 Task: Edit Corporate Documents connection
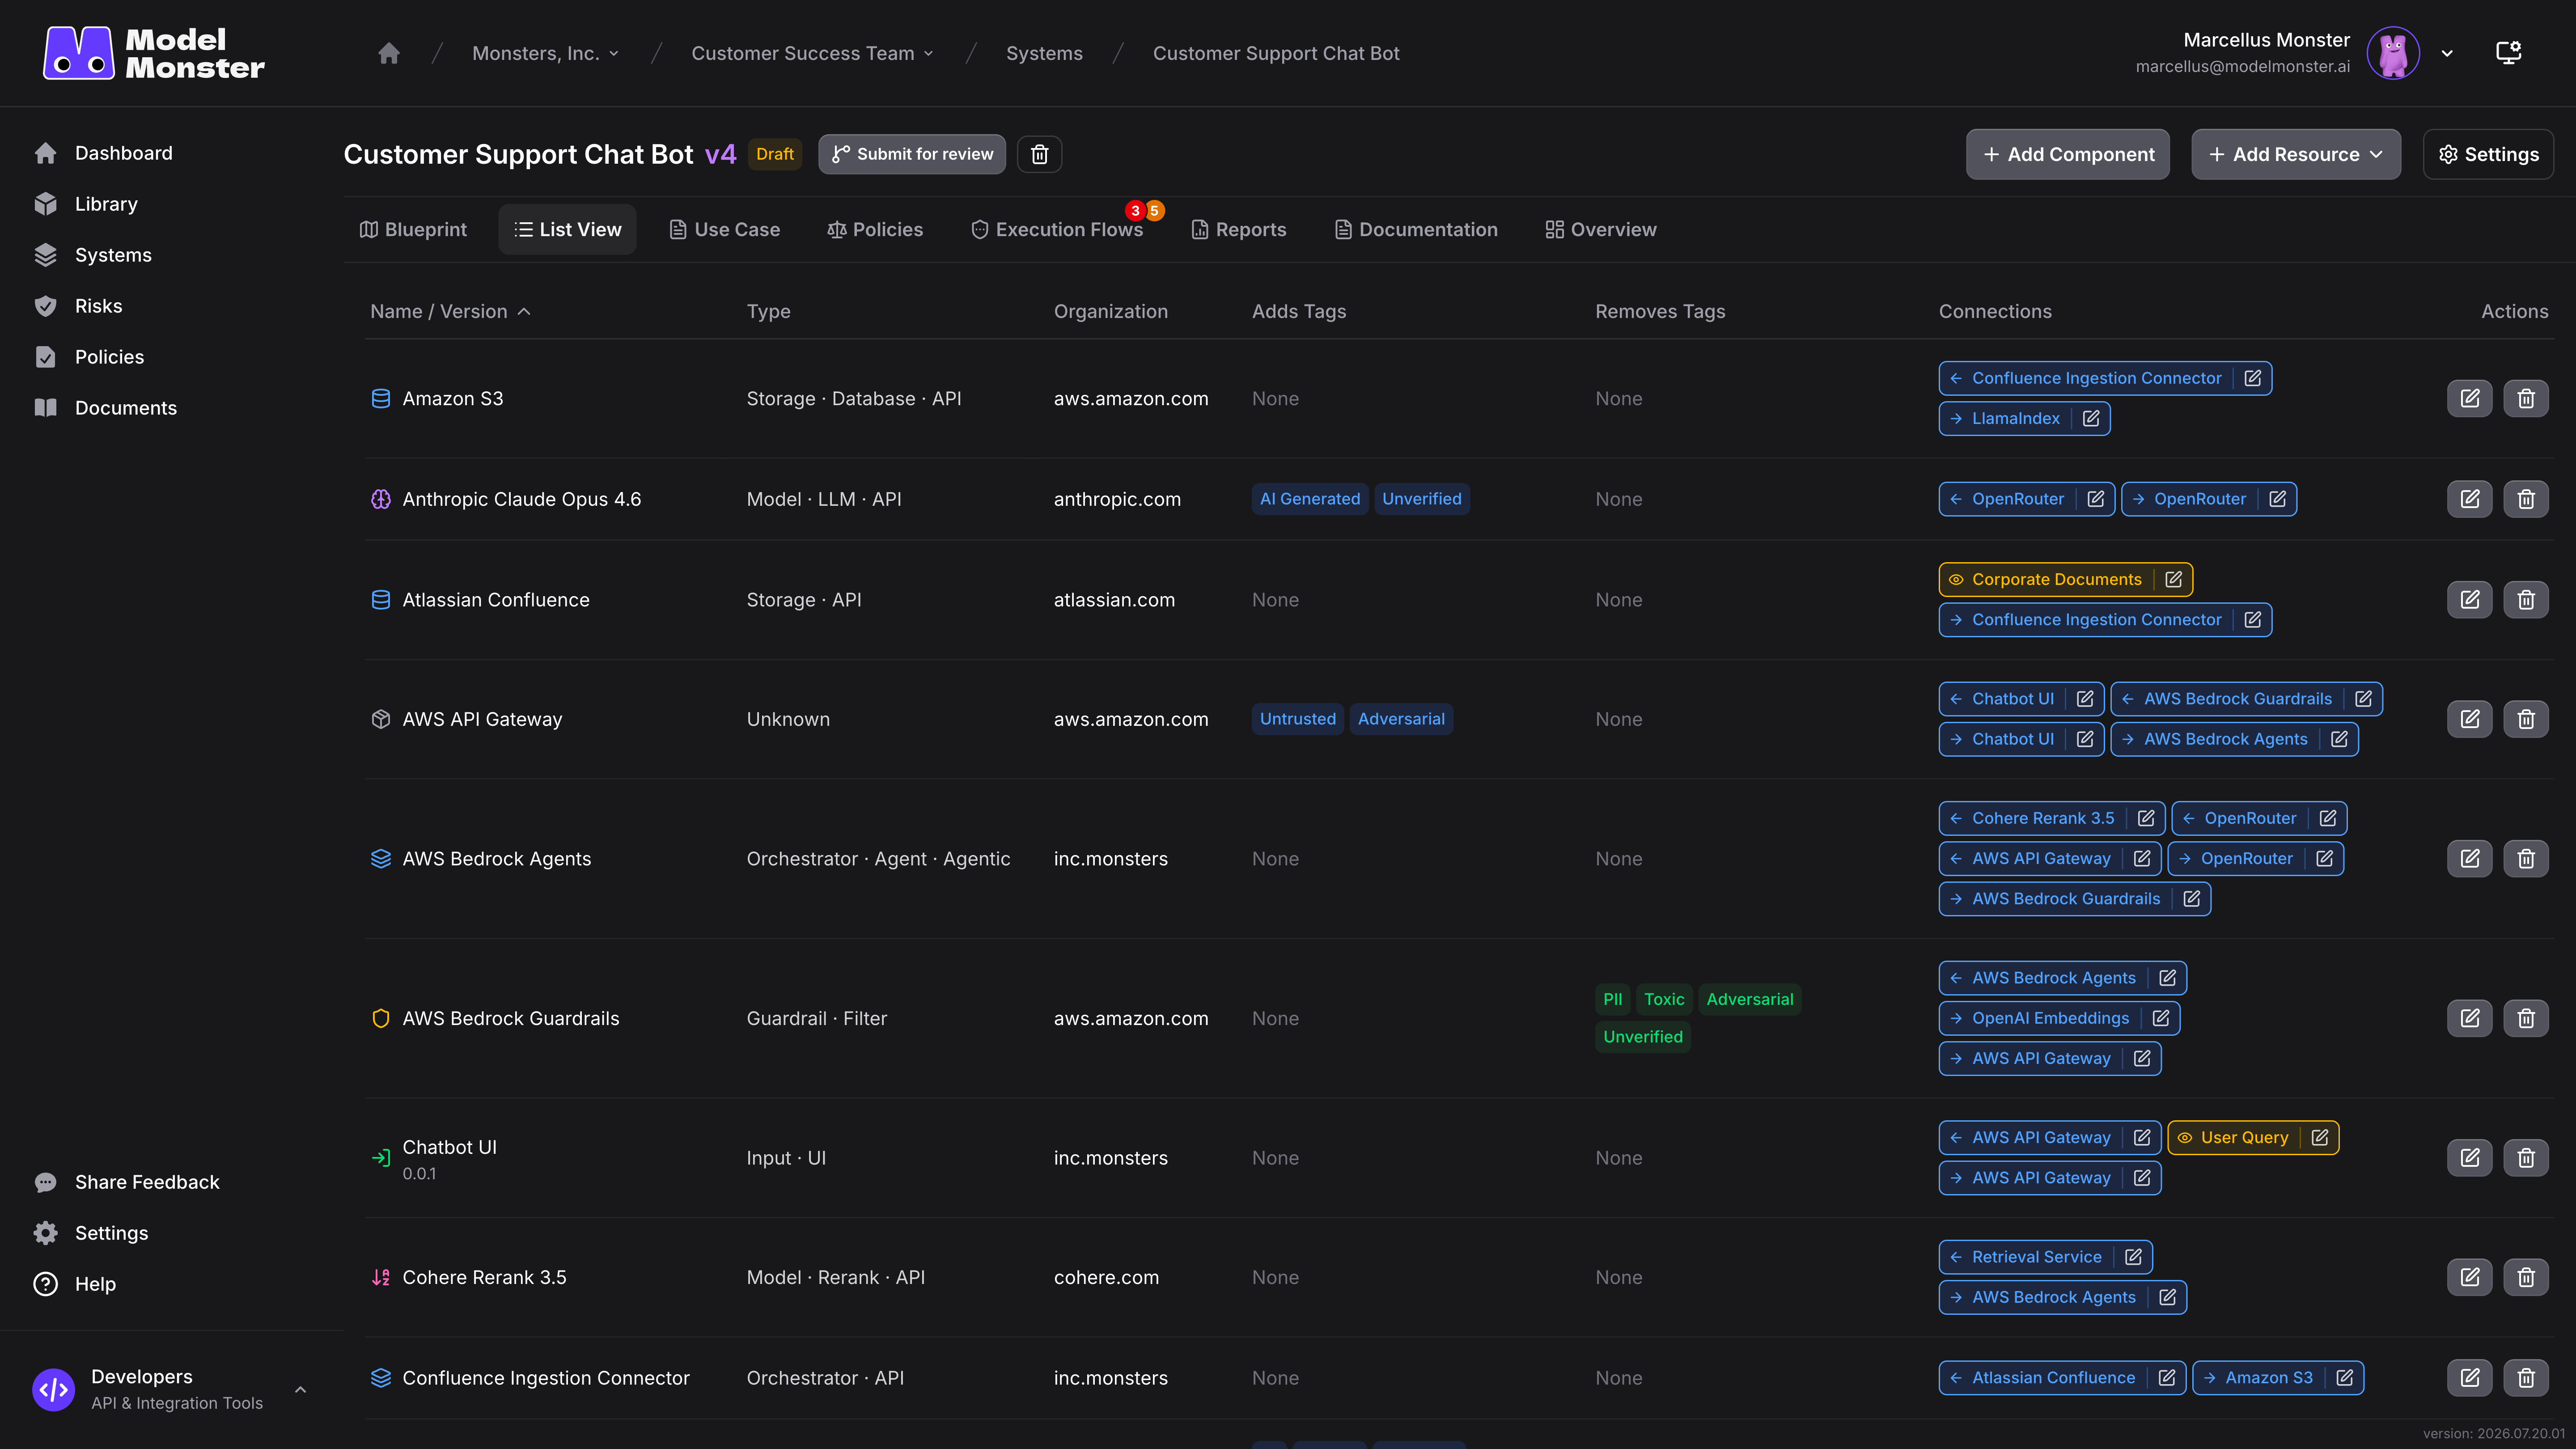[x=2174, y=579]
